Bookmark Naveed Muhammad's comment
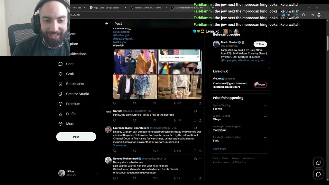 (x=195, y=178)
